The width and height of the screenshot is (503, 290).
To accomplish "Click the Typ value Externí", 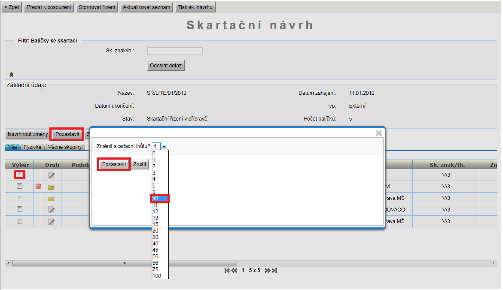I will pos(357,106).
